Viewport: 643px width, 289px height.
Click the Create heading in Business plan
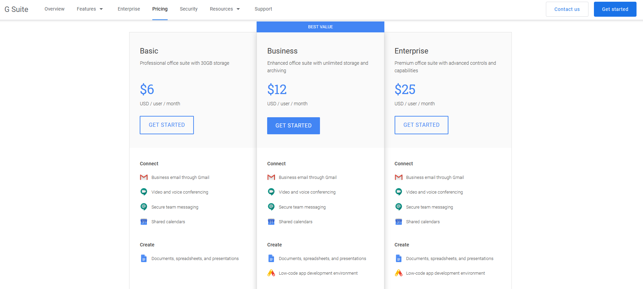(274, 245)
